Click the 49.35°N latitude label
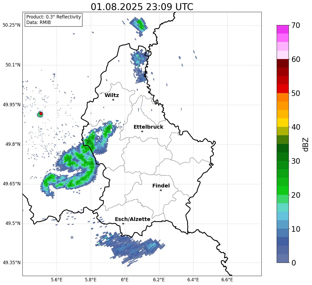This screenshot has height=285, width=312. coord(12,263)
